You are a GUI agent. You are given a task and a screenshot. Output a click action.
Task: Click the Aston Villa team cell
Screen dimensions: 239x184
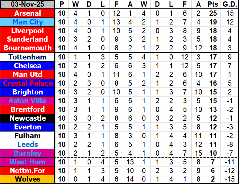point(28,101)
